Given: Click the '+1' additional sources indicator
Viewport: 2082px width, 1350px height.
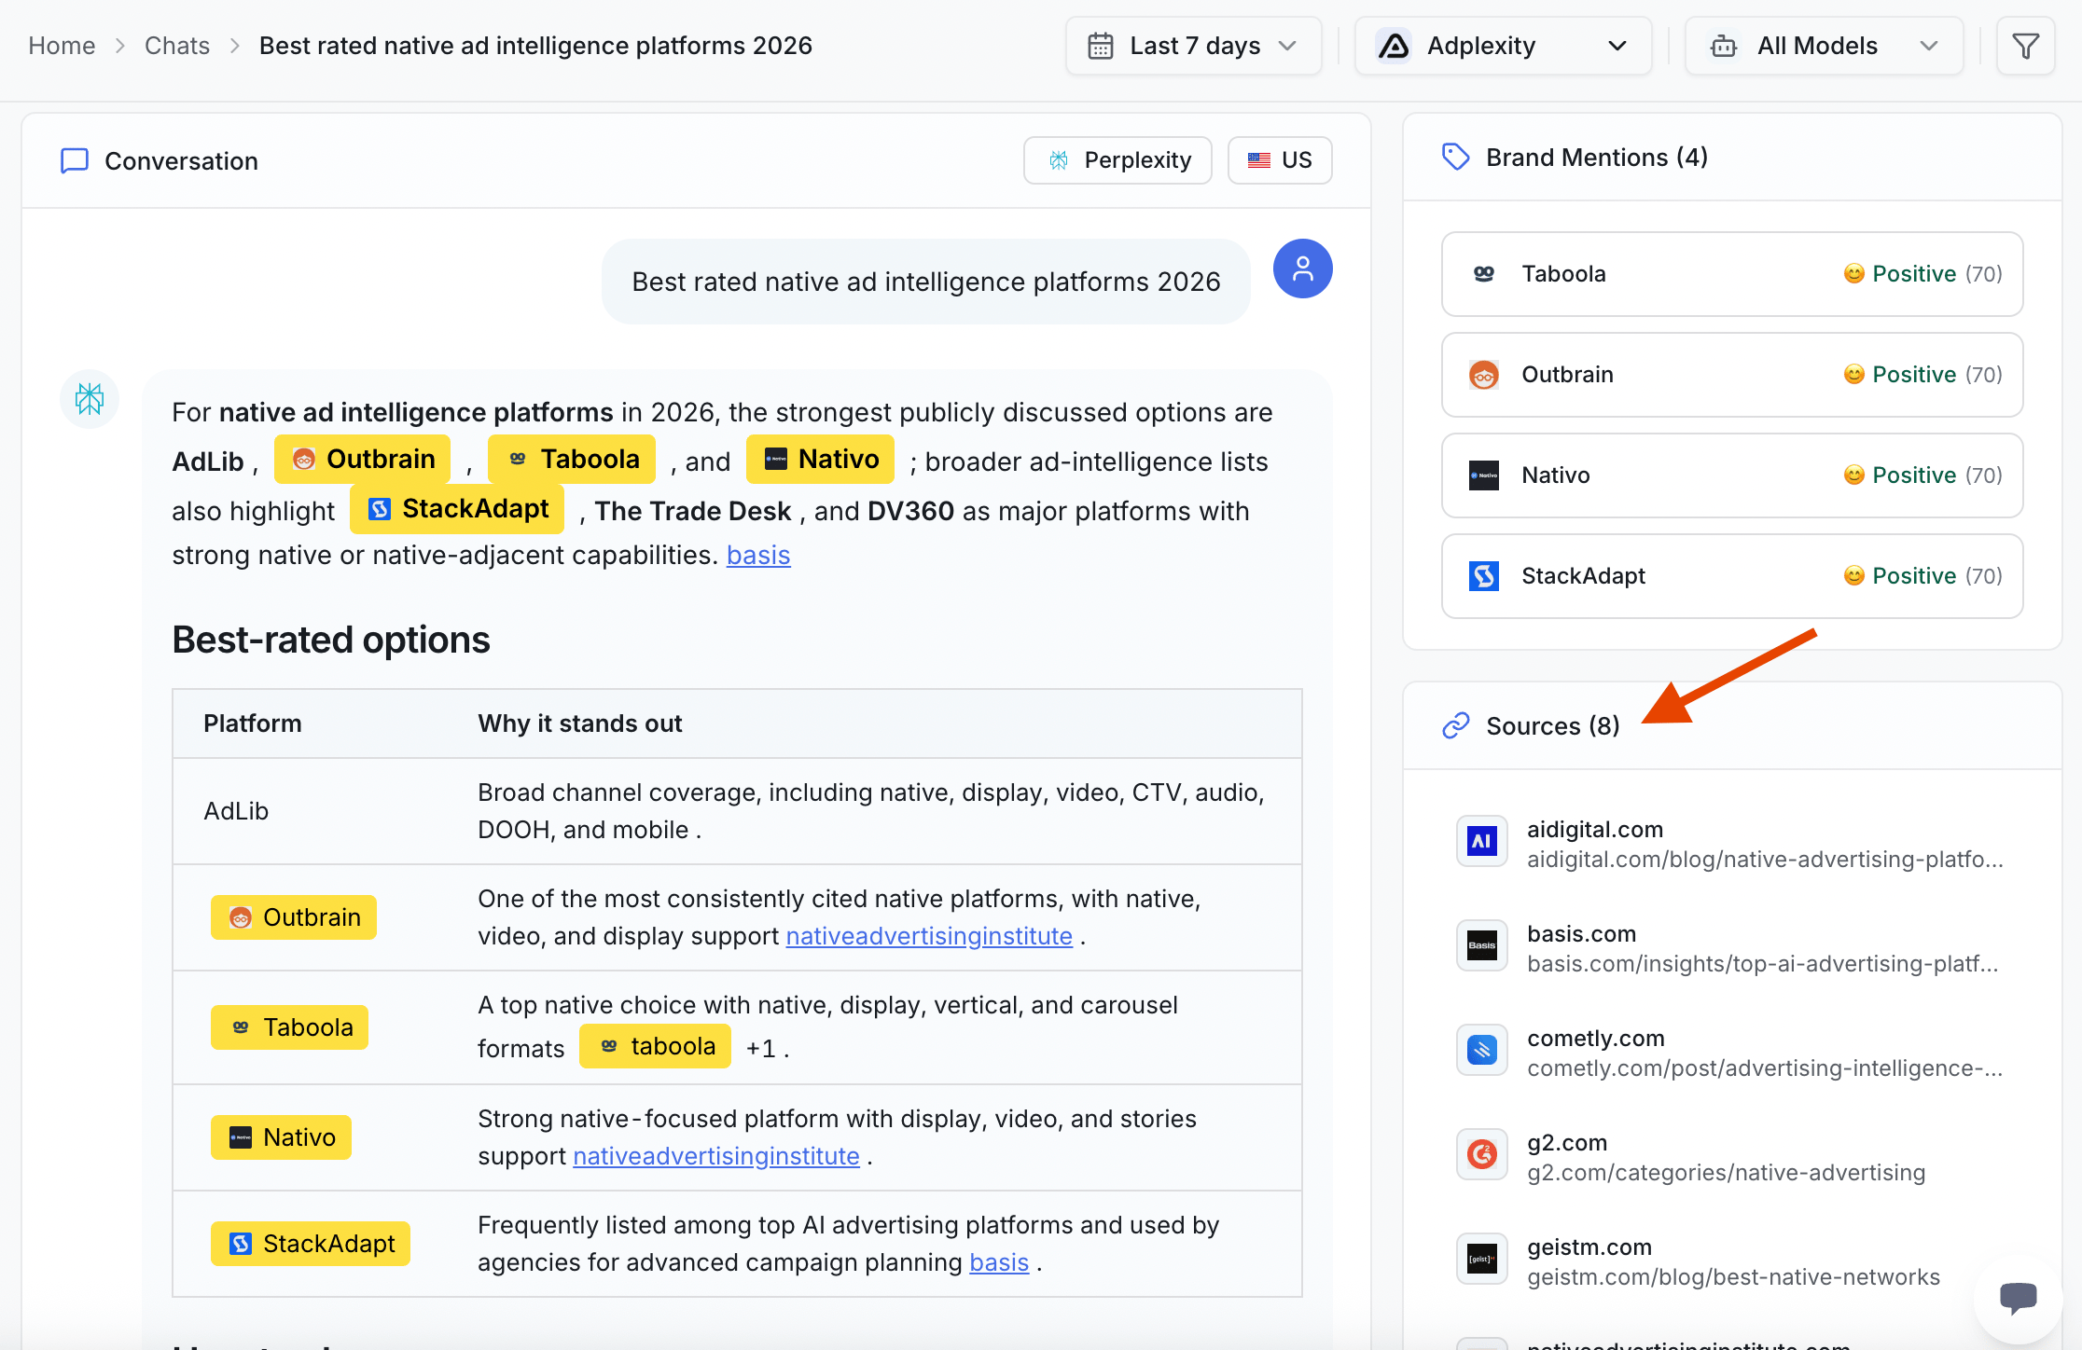Looking at the screenshot, I should click(761, 1049).
